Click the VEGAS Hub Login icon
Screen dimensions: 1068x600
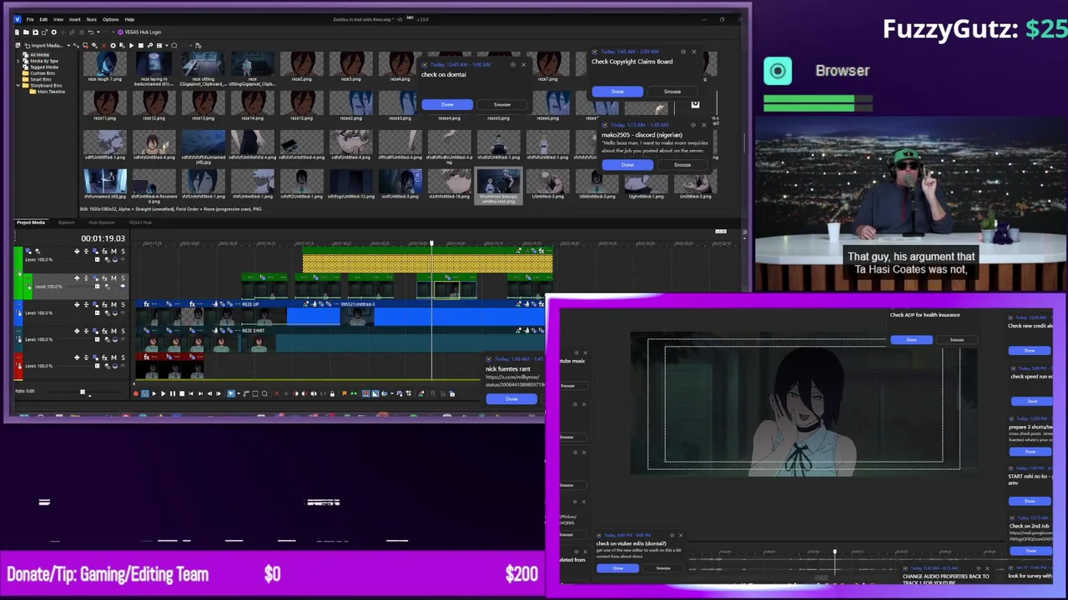pyautogui.click(x=120, y=32)
